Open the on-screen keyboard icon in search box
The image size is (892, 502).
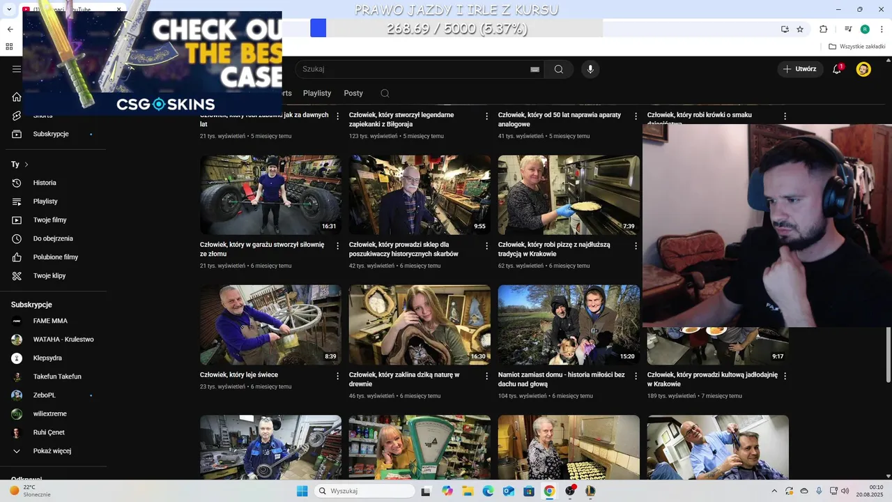click(535, 69)
